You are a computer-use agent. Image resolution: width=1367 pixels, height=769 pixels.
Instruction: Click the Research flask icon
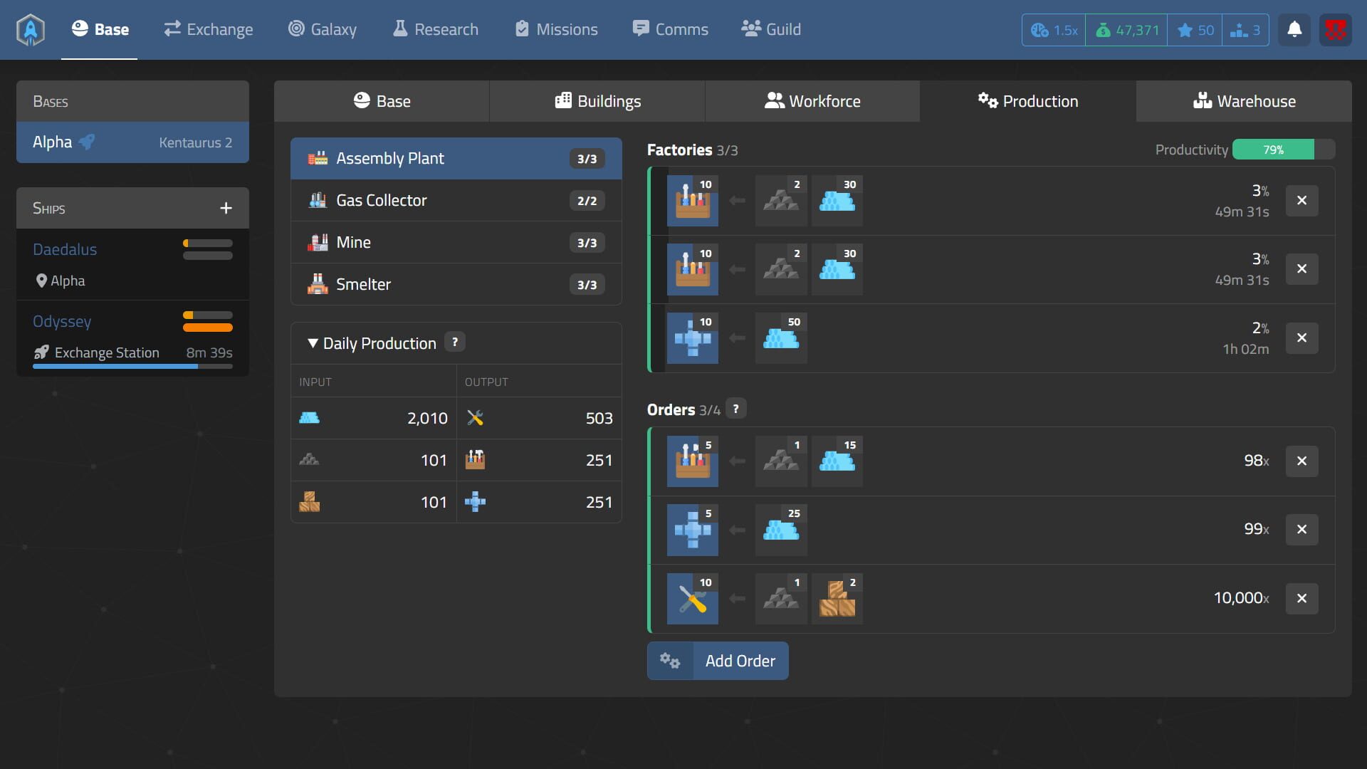[x=401, y=29]
